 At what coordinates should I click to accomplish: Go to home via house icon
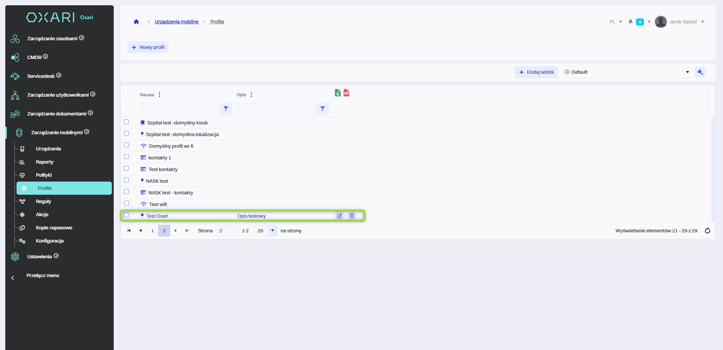click(136, 22)
